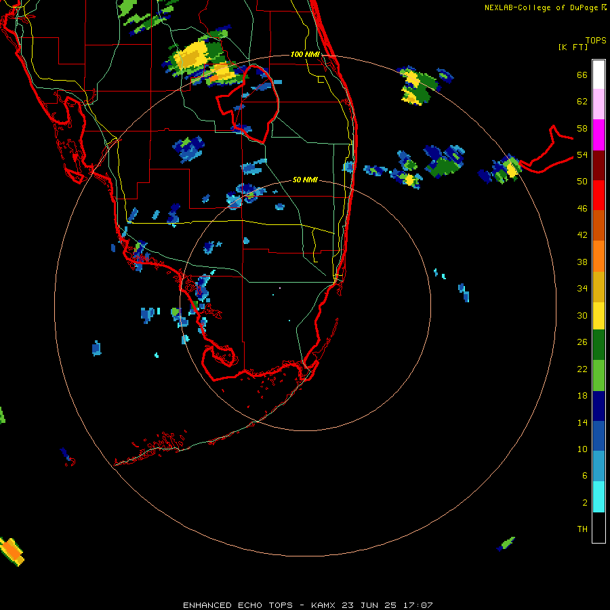Viewport: 610px width, 610px height.
Task: Click the legend value '22'
Action: coord(582,369)
